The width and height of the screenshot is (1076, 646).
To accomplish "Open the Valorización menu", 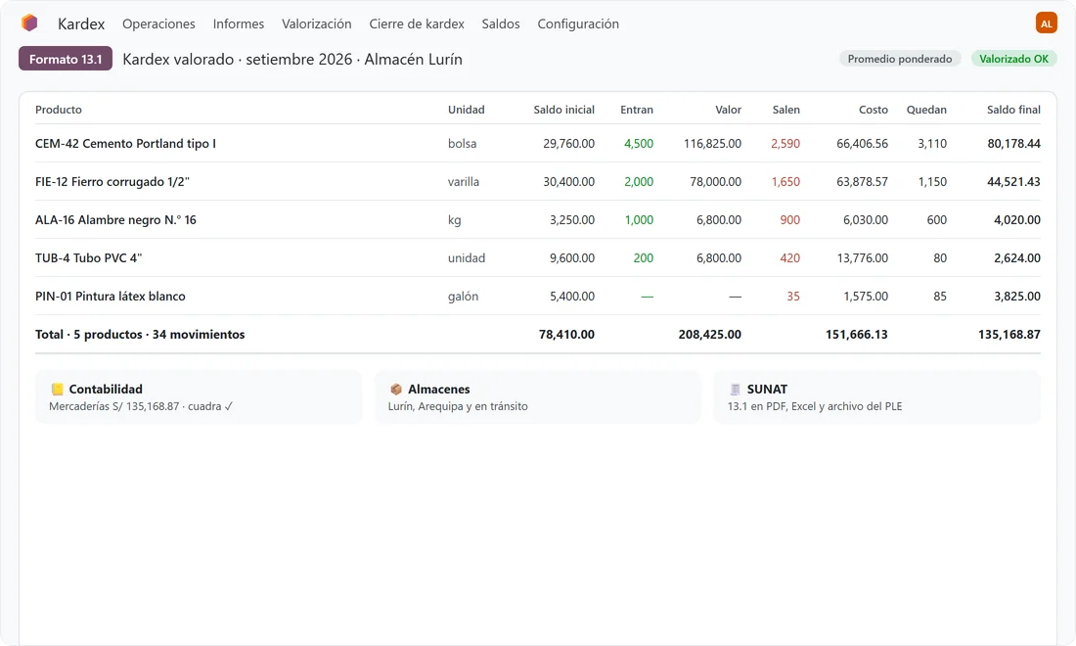I will click(x=316, y=24).
